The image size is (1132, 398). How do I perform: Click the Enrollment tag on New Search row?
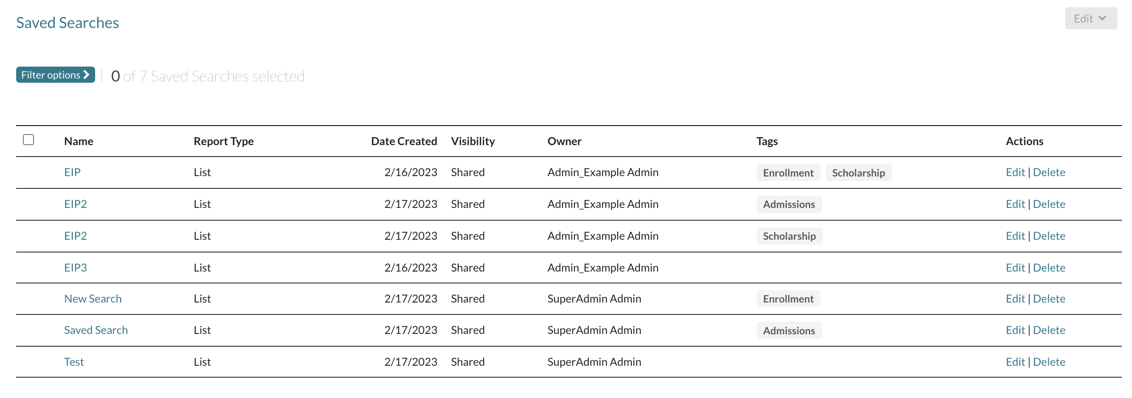(x=788, y=299)
